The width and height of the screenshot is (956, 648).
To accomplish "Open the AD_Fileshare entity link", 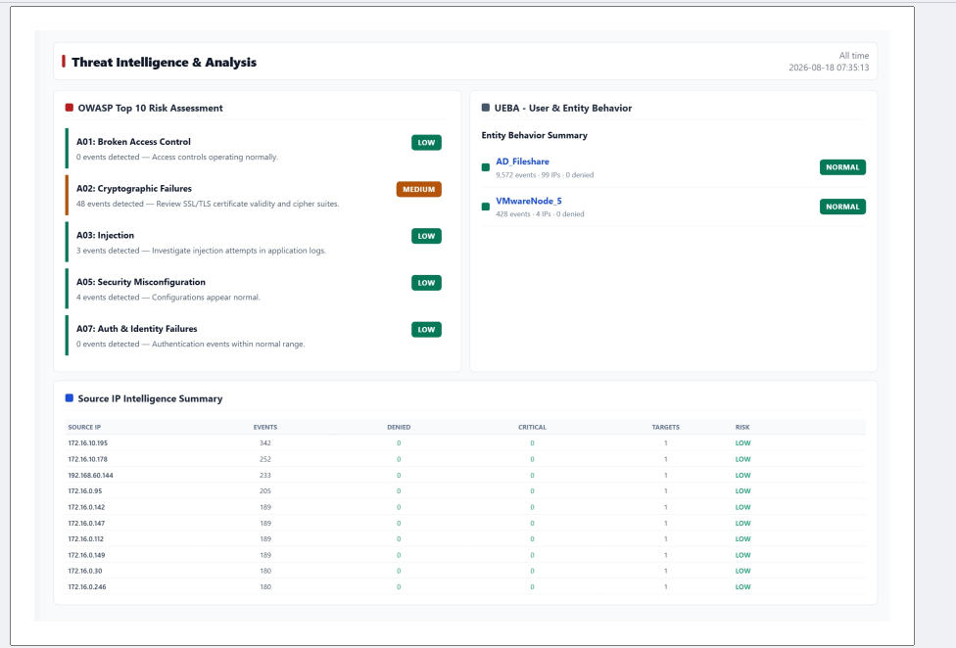I will click(522, 162).
